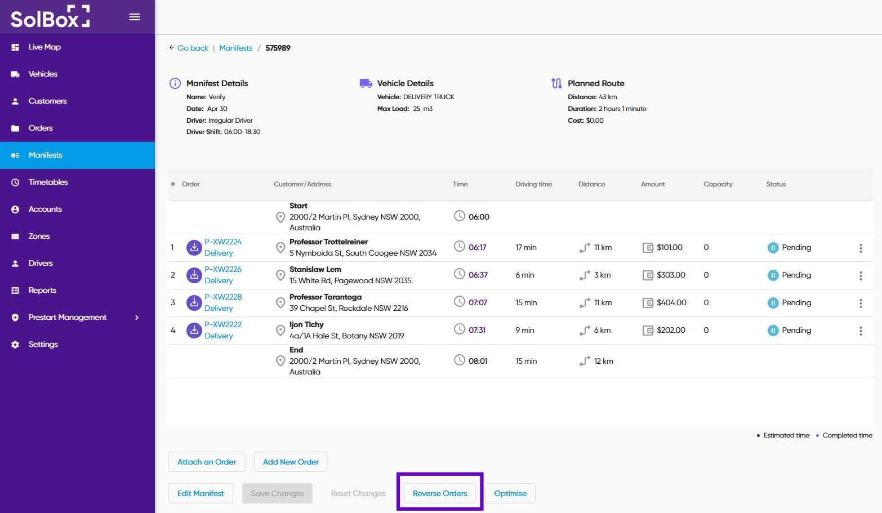Viewport: 882px width, 513px height.
Task: Open order P-XW2224 link
Action: click(x=223, y=242)
